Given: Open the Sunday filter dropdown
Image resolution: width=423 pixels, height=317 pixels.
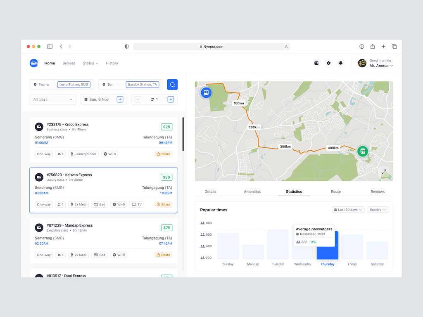Looking at the screenshot, I should click(x=378, y=210).
